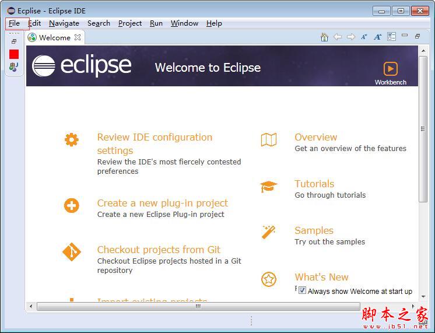Screen dimensions: 435x333
Task: Click the Eclipse logo in banner
Action: click(x=82, y=66)
